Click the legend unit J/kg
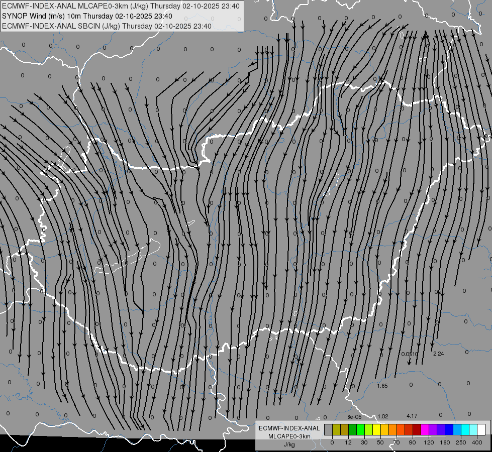The image size is (492, 452). [x=289, y=444]
